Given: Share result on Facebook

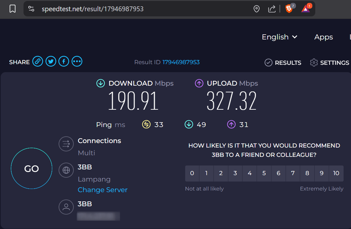Looking at the screenshot, I should coord(64,61).
